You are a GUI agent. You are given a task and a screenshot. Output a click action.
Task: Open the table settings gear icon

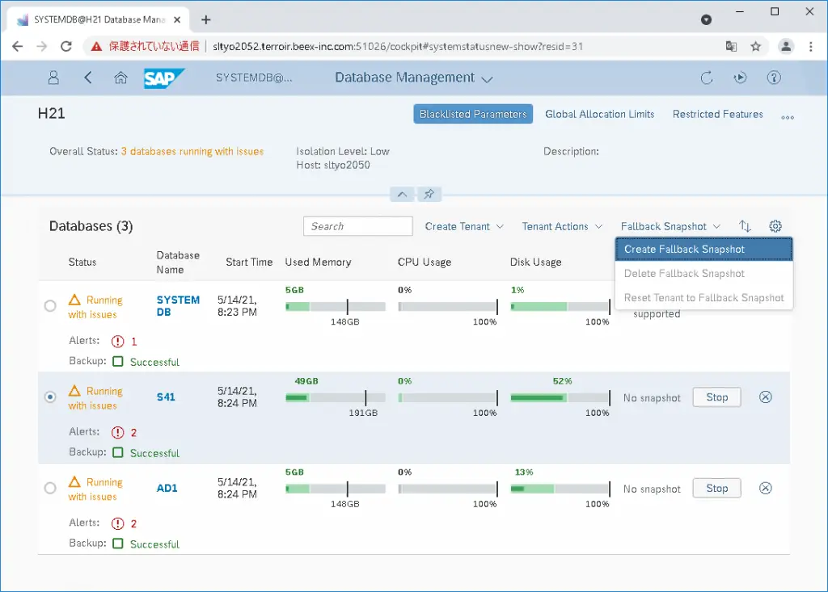click(775, 226)
